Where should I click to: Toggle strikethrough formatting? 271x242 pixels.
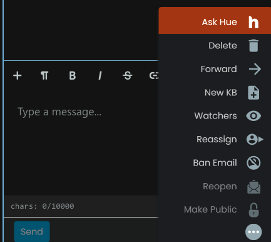[x=128, y=75]
